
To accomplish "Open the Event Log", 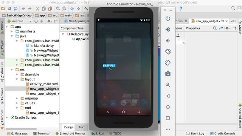I will click(x=195, y=133).
